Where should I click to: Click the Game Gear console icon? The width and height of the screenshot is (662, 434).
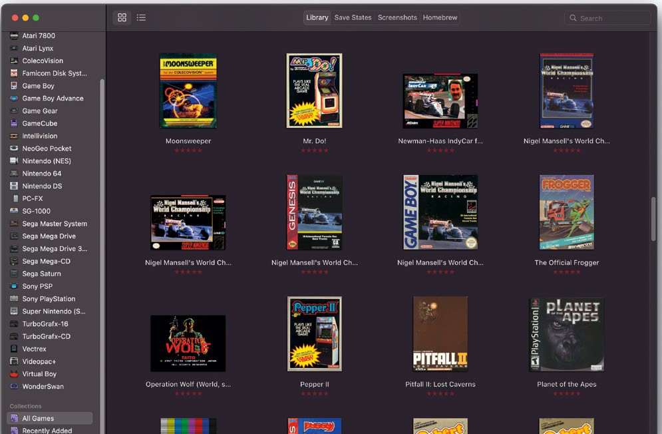coord(14,110)
